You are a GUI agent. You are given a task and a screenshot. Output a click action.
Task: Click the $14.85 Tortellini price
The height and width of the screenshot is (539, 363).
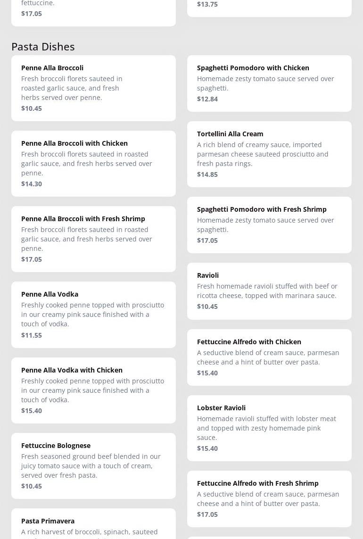click(207, 174)
